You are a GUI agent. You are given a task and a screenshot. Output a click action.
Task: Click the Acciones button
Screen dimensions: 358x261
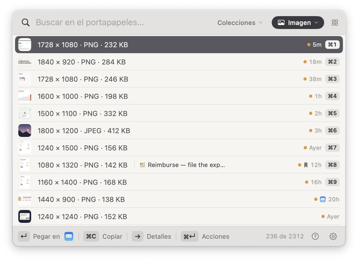pyautogui.click(x=205, y=236)
